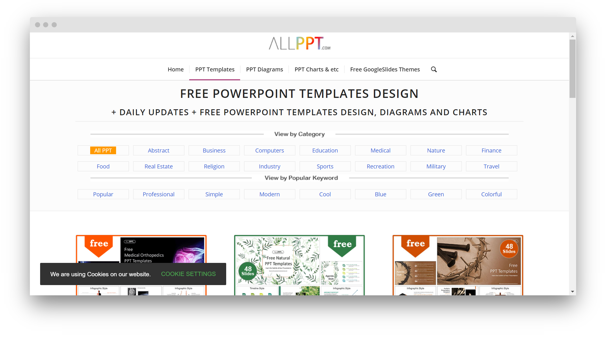
Task: Select the All PPT category toggle
Action: [x=103, y=151]
